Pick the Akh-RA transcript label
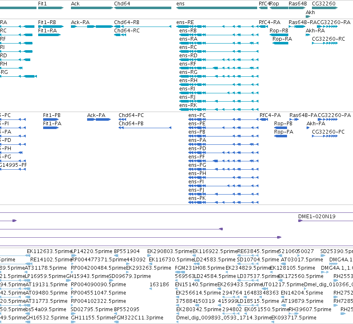 pyautogui.click(x=315, y=31)
